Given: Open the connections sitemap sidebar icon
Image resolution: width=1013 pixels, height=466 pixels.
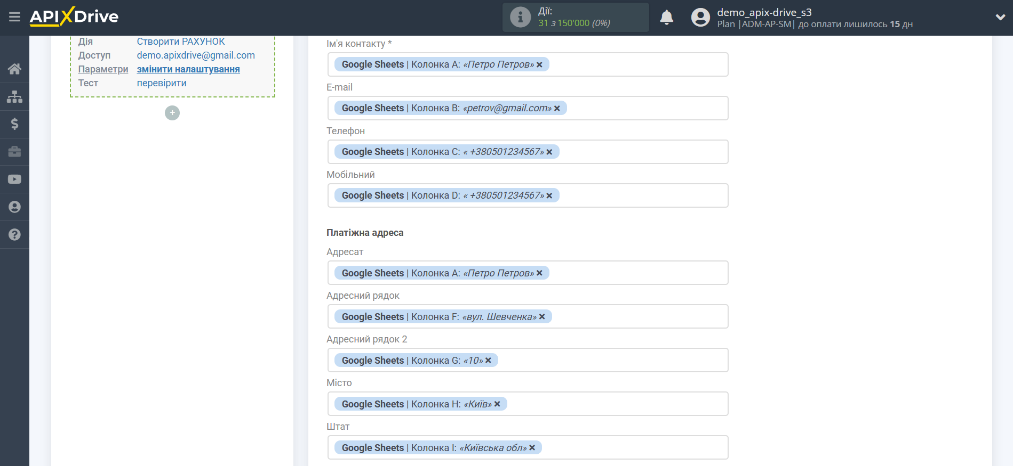Looking at the screenshot, I should coord(14,96).
